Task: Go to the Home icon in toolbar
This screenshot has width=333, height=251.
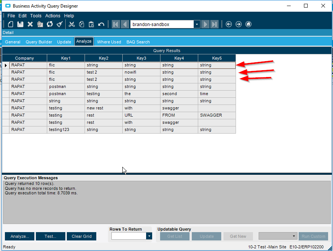Action: pyautogui.click(x=248, y=24)
